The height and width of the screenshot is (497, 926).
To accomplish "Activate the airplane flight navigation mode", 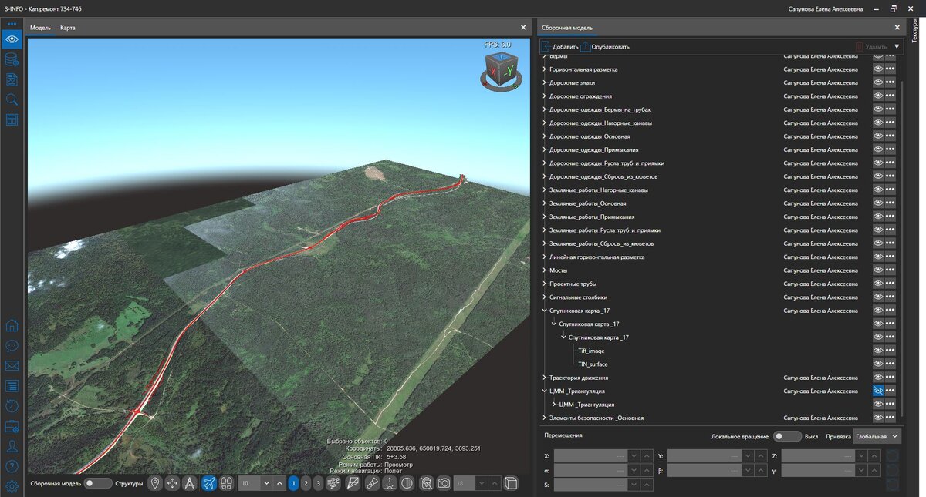I will (209, 483).
